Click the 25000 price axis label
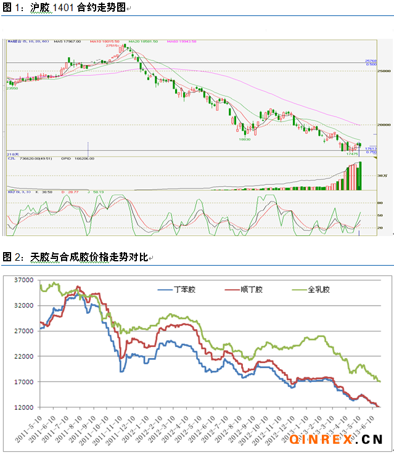The width and height of the screenshot is (394, 453). 384,71
